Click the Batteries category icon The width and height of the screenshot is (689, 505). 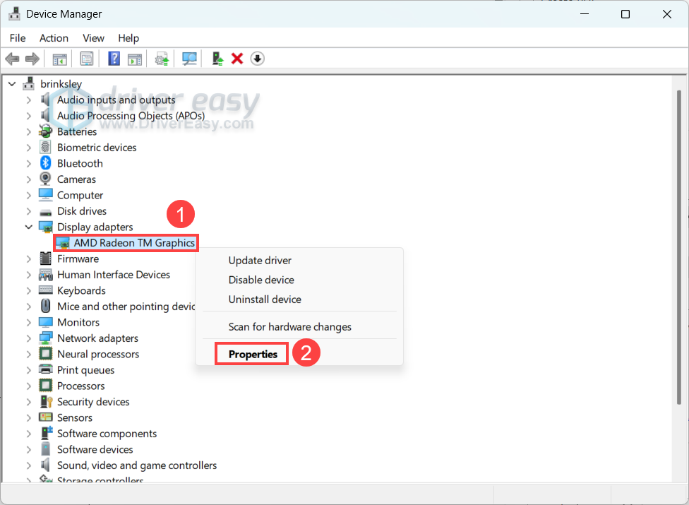click(45, 131)
